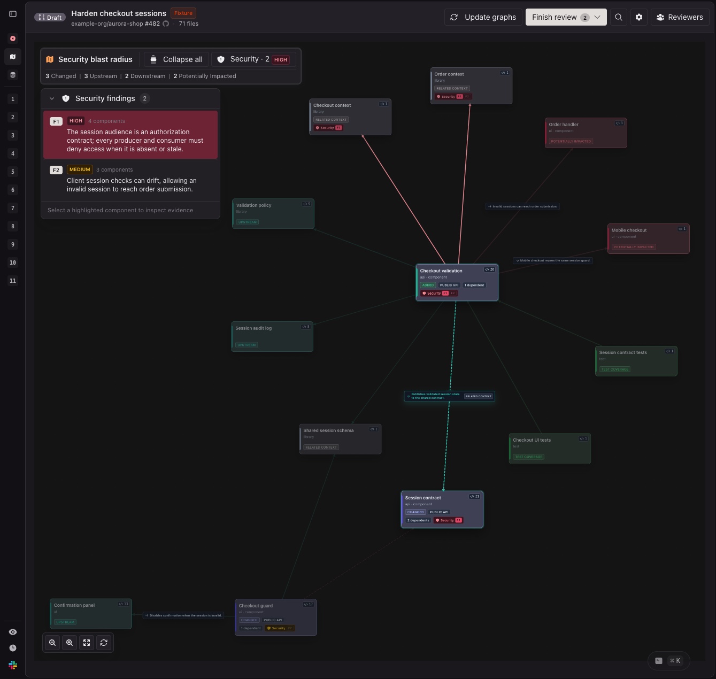The width and height of the screenshot is (716, 679).
Task: Open search with the magnifier icon
Action: [619, 17]
